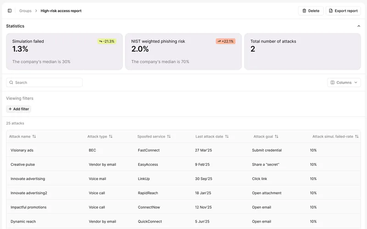Open the Columns dropdown
This screenshot has height=229, width=367.
(x=344, y=82)
